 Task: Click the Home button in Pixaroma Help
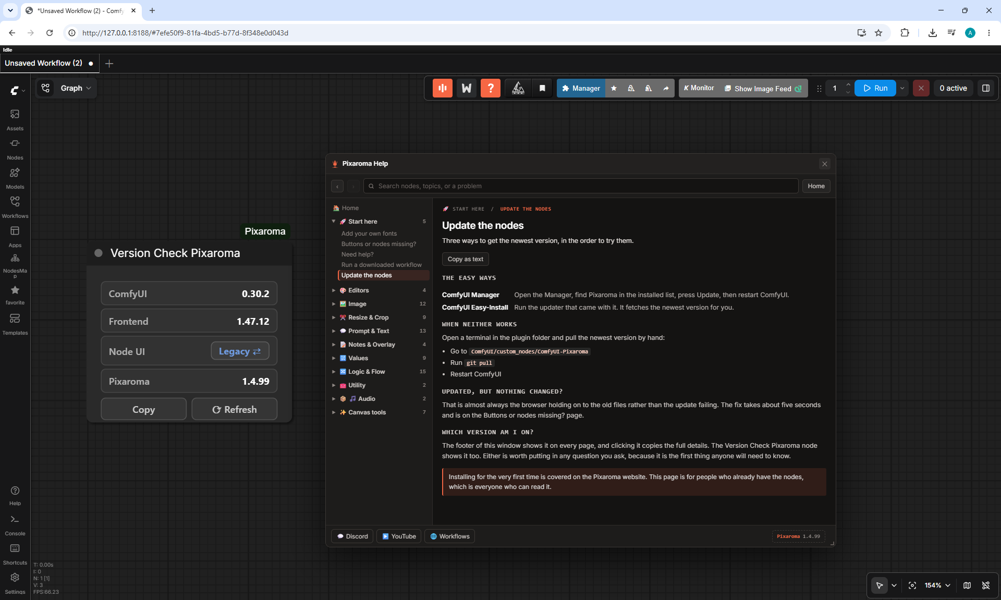pos(816,186)
